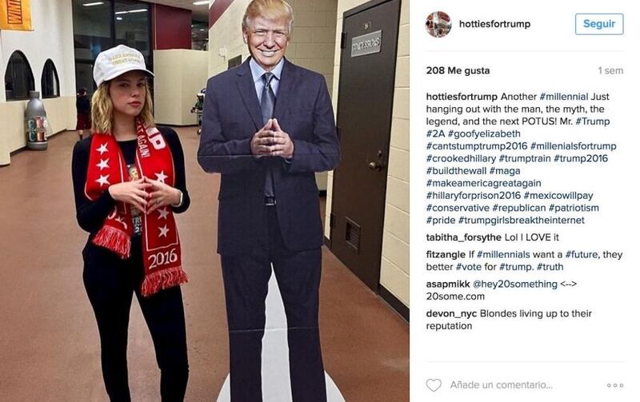The width and height of the screenshot is (640, 402).
Task: Visit commenter asapmikk's profile
Action: [x=448, y=284]
